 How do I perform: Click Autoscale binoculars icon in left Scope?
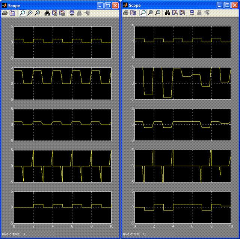(47, 13)
